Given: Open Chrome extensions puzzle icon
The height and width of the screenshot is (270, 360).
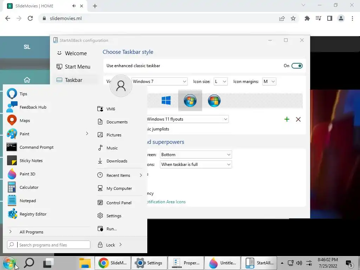Looking at the screenshot, I should click(x=307, y=18).
